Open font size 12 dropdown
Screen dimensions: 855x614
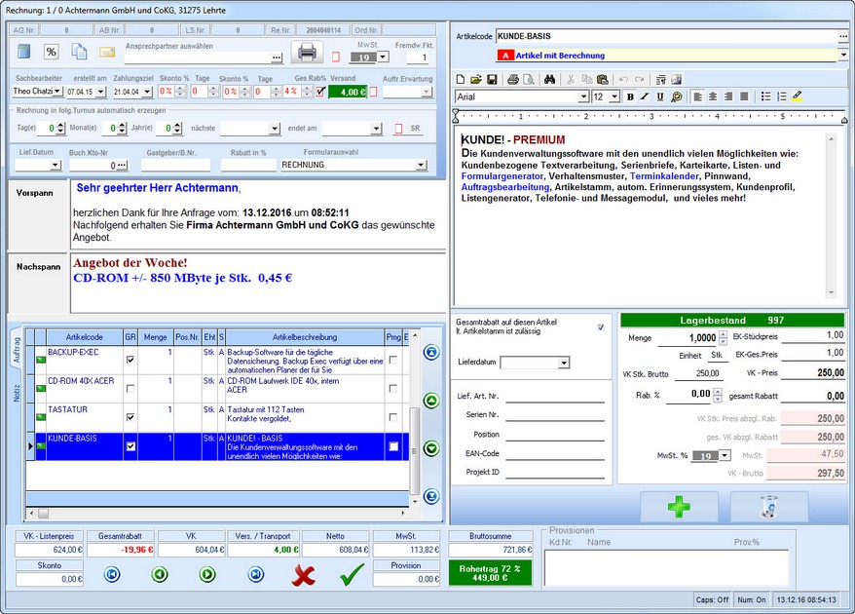point(614,97)
